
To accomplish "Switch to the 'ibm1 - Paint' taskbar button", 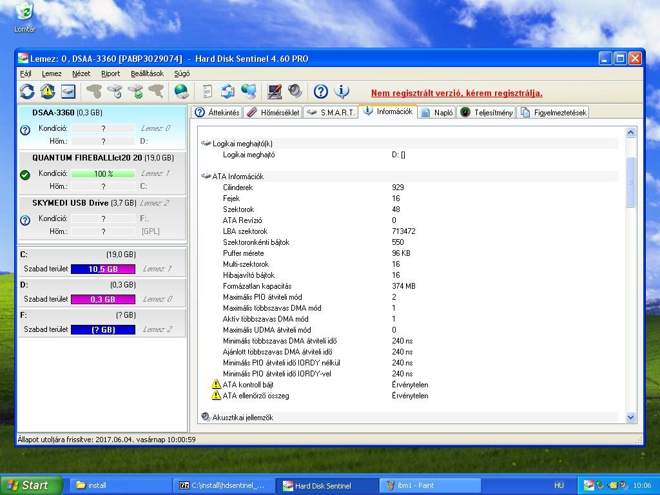I will 430,485.
